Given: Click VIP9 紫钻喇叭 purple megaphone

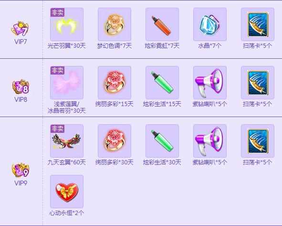Looking at the screenshot, I should point(209,141).
